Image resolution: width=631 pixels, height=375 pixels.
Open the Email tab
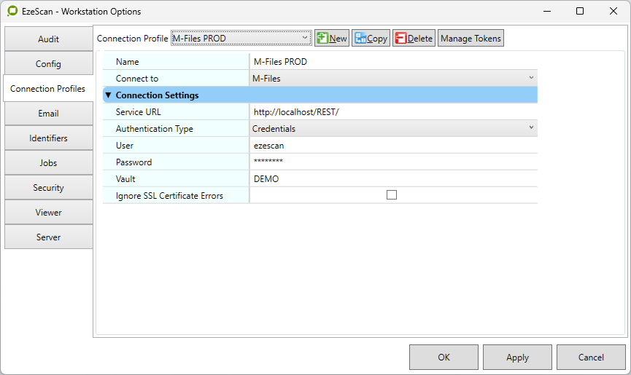point(48,114)
